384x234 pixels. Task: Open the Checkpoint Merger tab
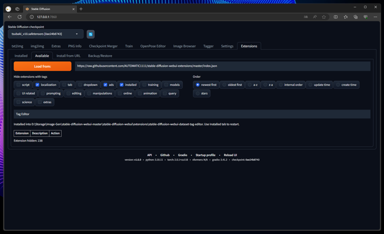[x=103, y=46]
